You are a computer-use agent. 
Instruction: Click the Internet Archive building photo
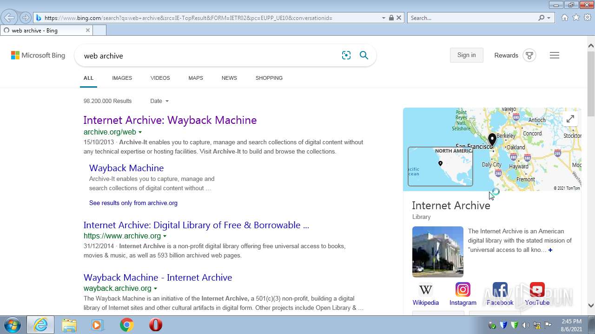tap(438, 252)
